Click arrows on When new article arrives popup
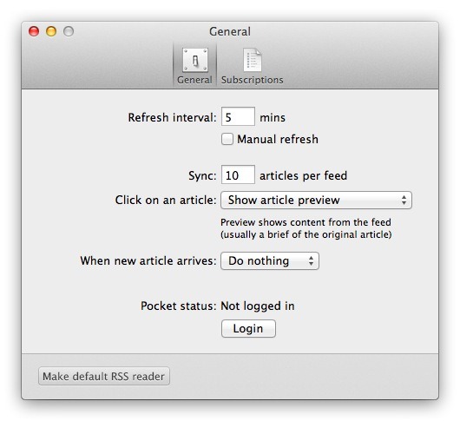The image size is (460, 421). (x=311, y=260)
